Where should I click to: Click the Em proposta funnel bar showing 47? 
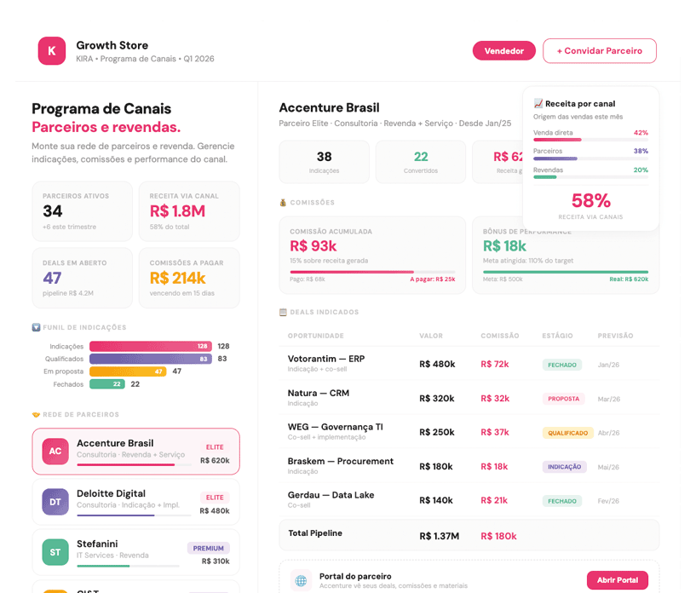click(x=128, y=371)
